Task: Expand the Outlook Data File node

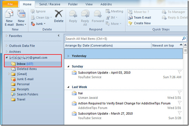Action: coord(7,46)
